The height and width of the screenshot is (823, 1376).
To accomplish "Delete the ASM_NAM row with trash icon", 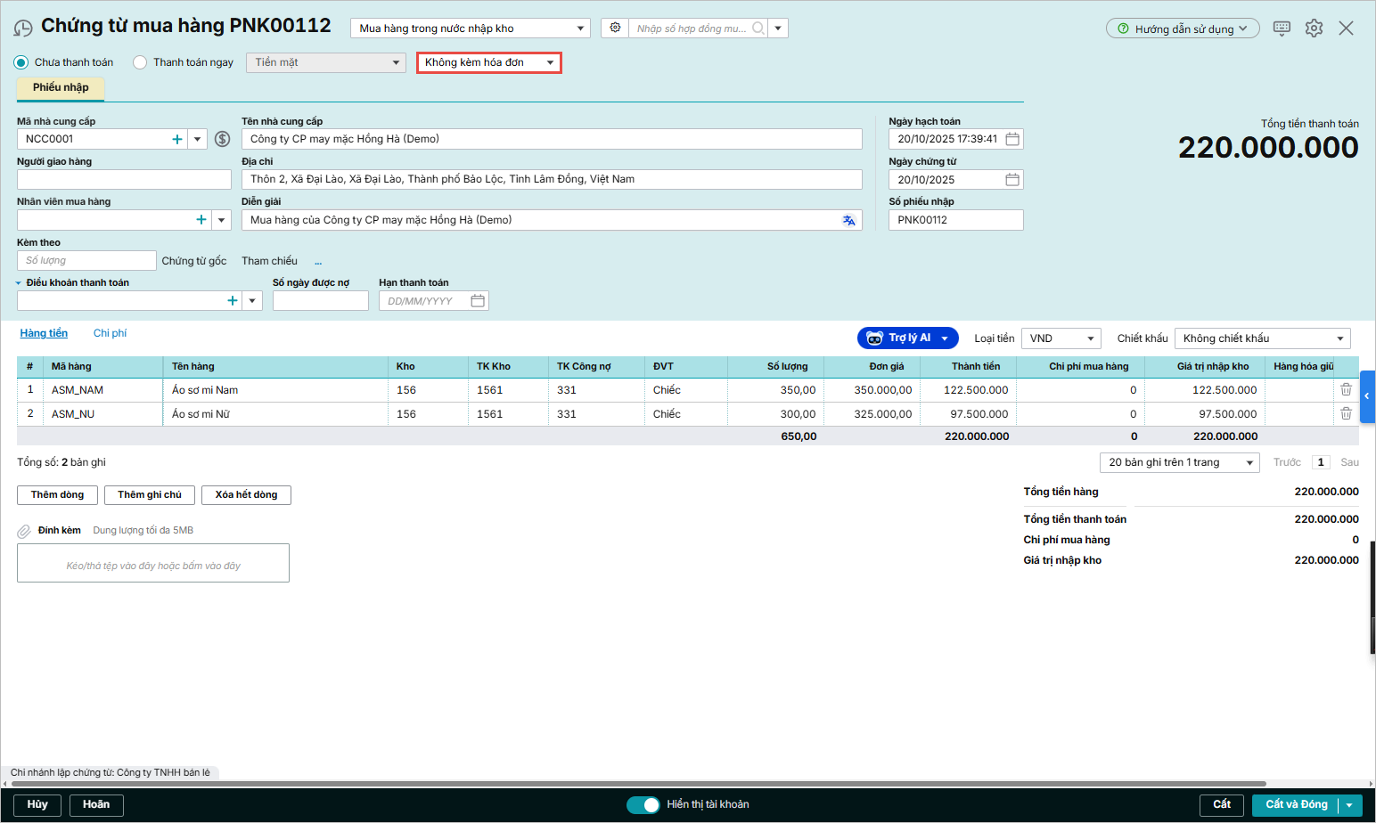I will (x=1346, y=390).
